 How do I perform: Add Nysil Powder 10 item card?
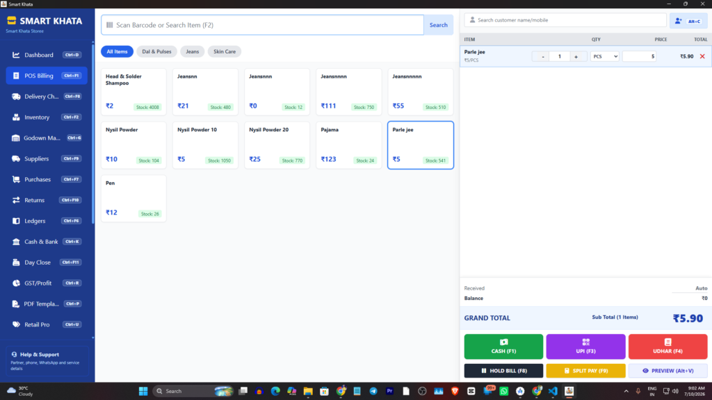[x=205, y=145]
